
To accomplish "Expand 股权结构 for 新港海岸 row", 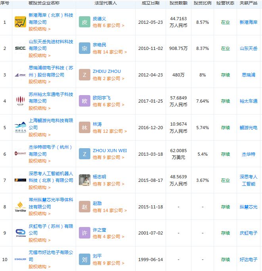I will click(x=39, y=29).
